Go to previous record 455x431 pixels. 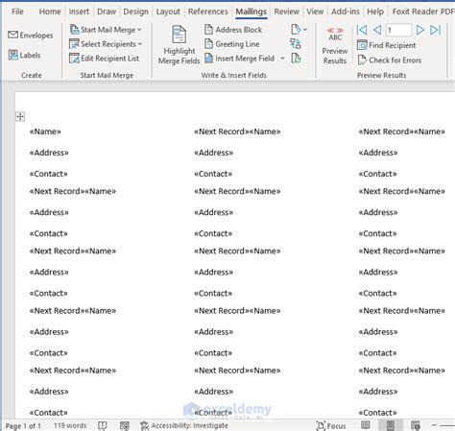coord(377,30)
